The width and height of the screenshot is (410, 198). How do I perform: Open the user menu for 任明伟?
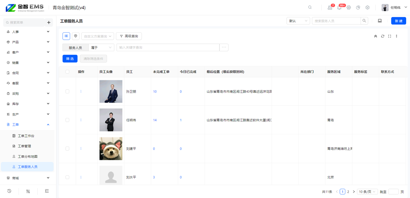pyautogui.click(x=395, y=7)
